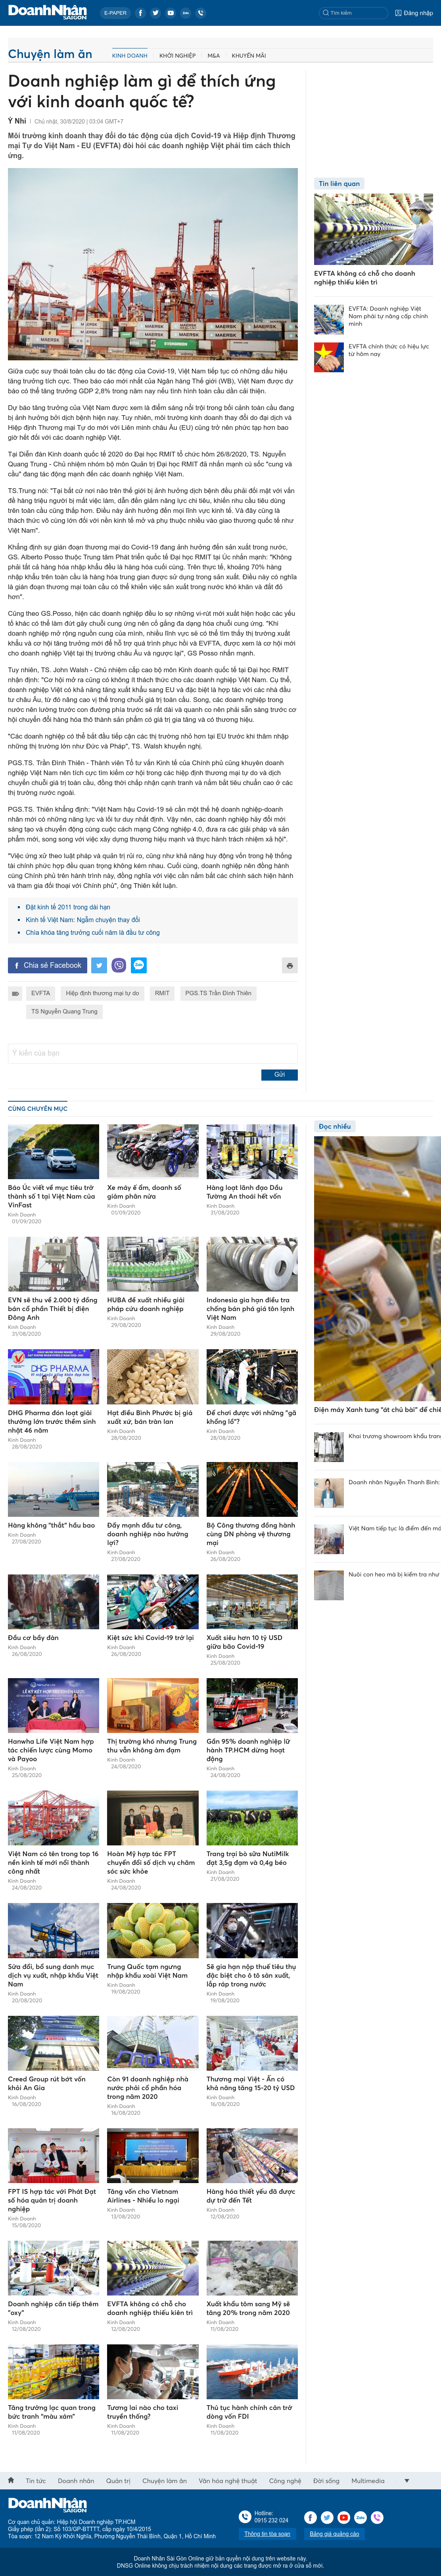Switch to the KHUYẾN MÃI tab
This screenshot has width=441, height=2576.
pyautogui.click(x=248, y=56)
